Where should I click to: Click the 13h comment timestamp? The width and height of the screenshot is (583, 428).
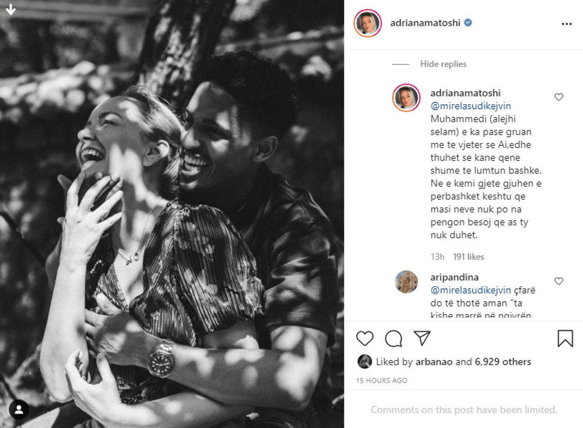(x=437, y=257)
